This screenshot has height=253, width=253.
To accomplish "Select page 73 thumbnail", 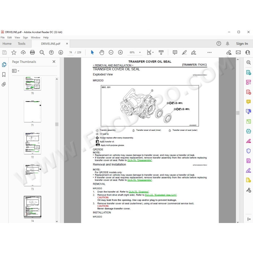I will 33,175.
